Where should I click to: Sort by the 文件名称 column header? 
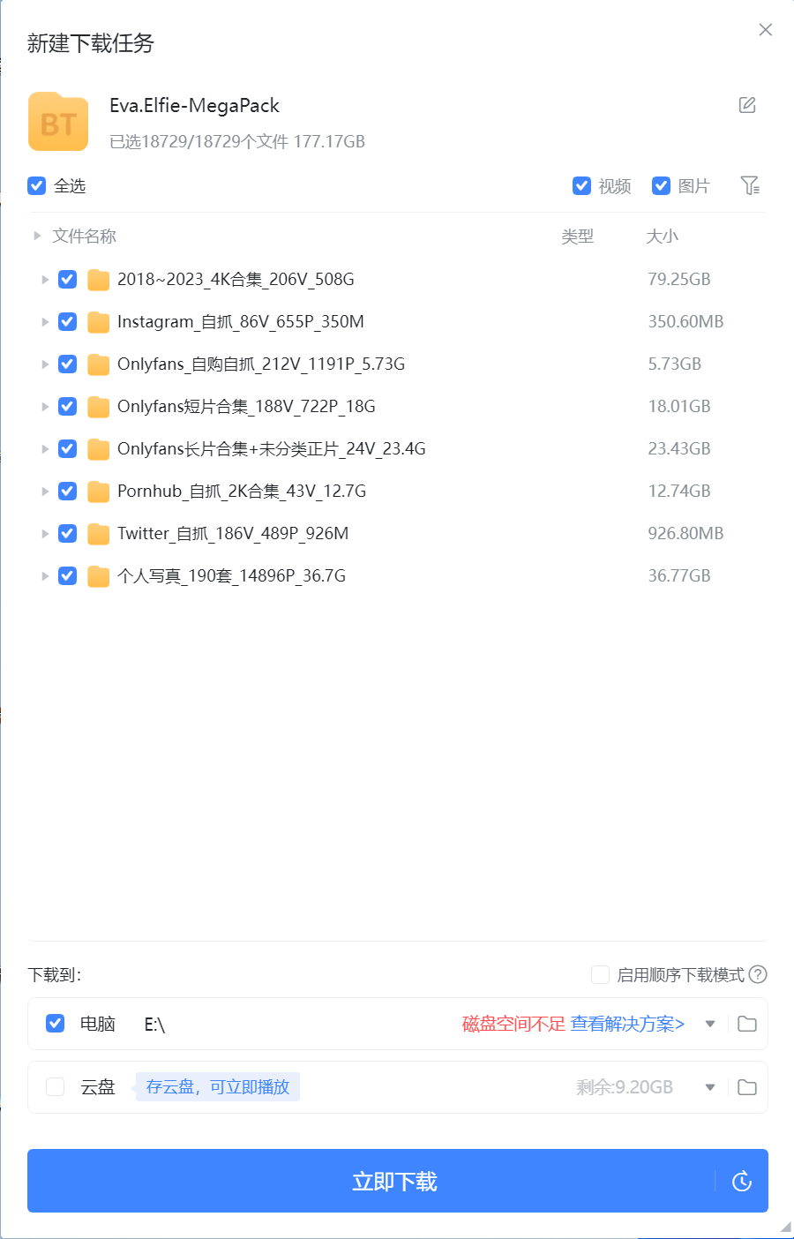coord(84,236)
